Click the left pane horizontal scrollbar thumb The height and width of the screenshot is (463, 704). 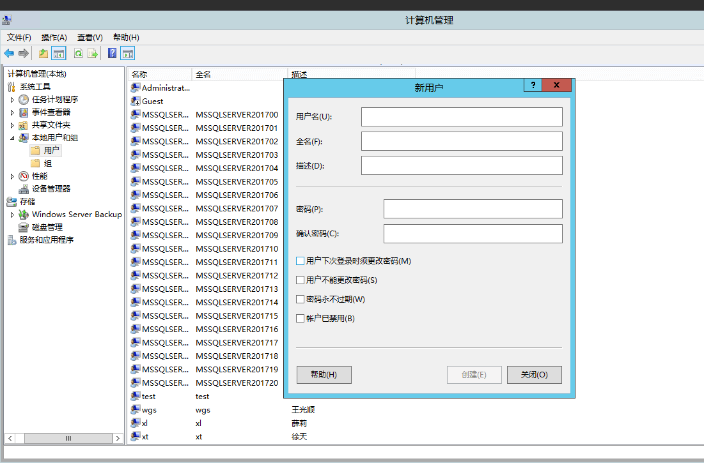(68, 439)
